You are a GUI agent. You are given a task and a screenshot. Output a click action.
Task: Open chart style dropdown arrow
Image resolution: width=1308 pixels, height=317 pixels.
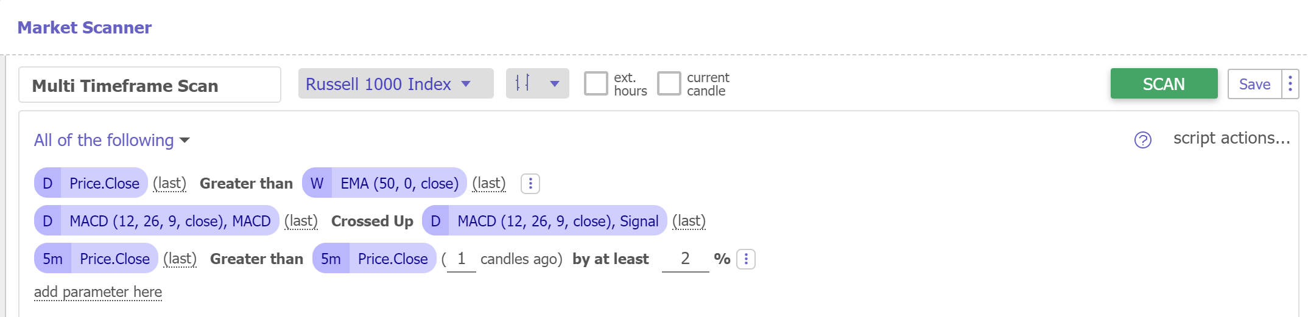(x=554, y=84)
